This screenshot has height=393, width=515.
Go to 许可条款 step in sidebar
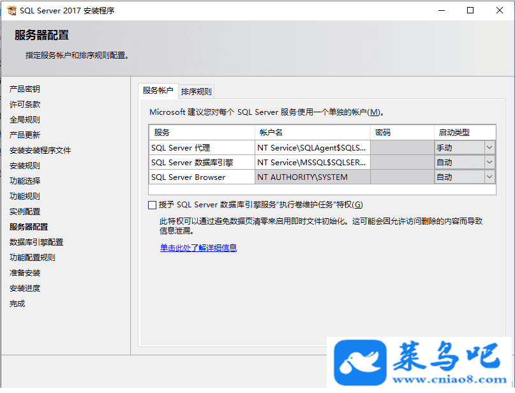coord(25,105)
